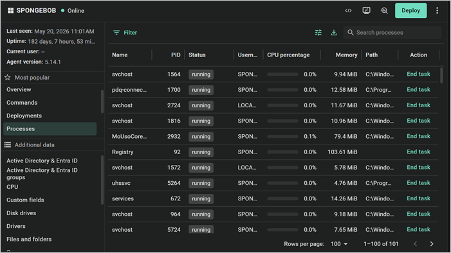
Task: Click PID 672 cell
Action: click(x=176, y=198)
